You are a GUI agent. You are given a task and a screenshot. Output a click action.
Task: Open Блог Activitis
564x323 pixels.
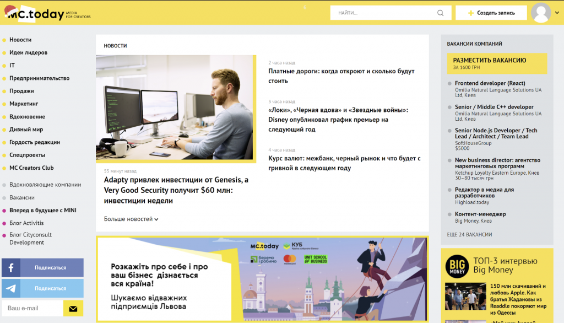tap(26, 223)
